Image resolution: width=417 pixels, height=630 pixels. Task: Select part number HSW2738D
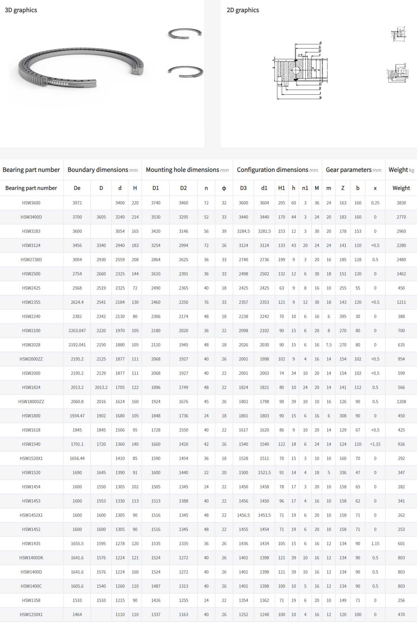(x=31, y=260)
